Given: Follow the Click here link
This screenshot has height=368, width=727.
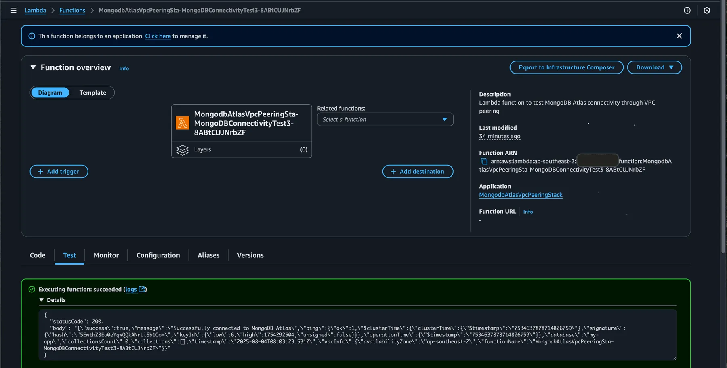Looking at the screenshot, I should pyautogui.click(x=158, y=36).
